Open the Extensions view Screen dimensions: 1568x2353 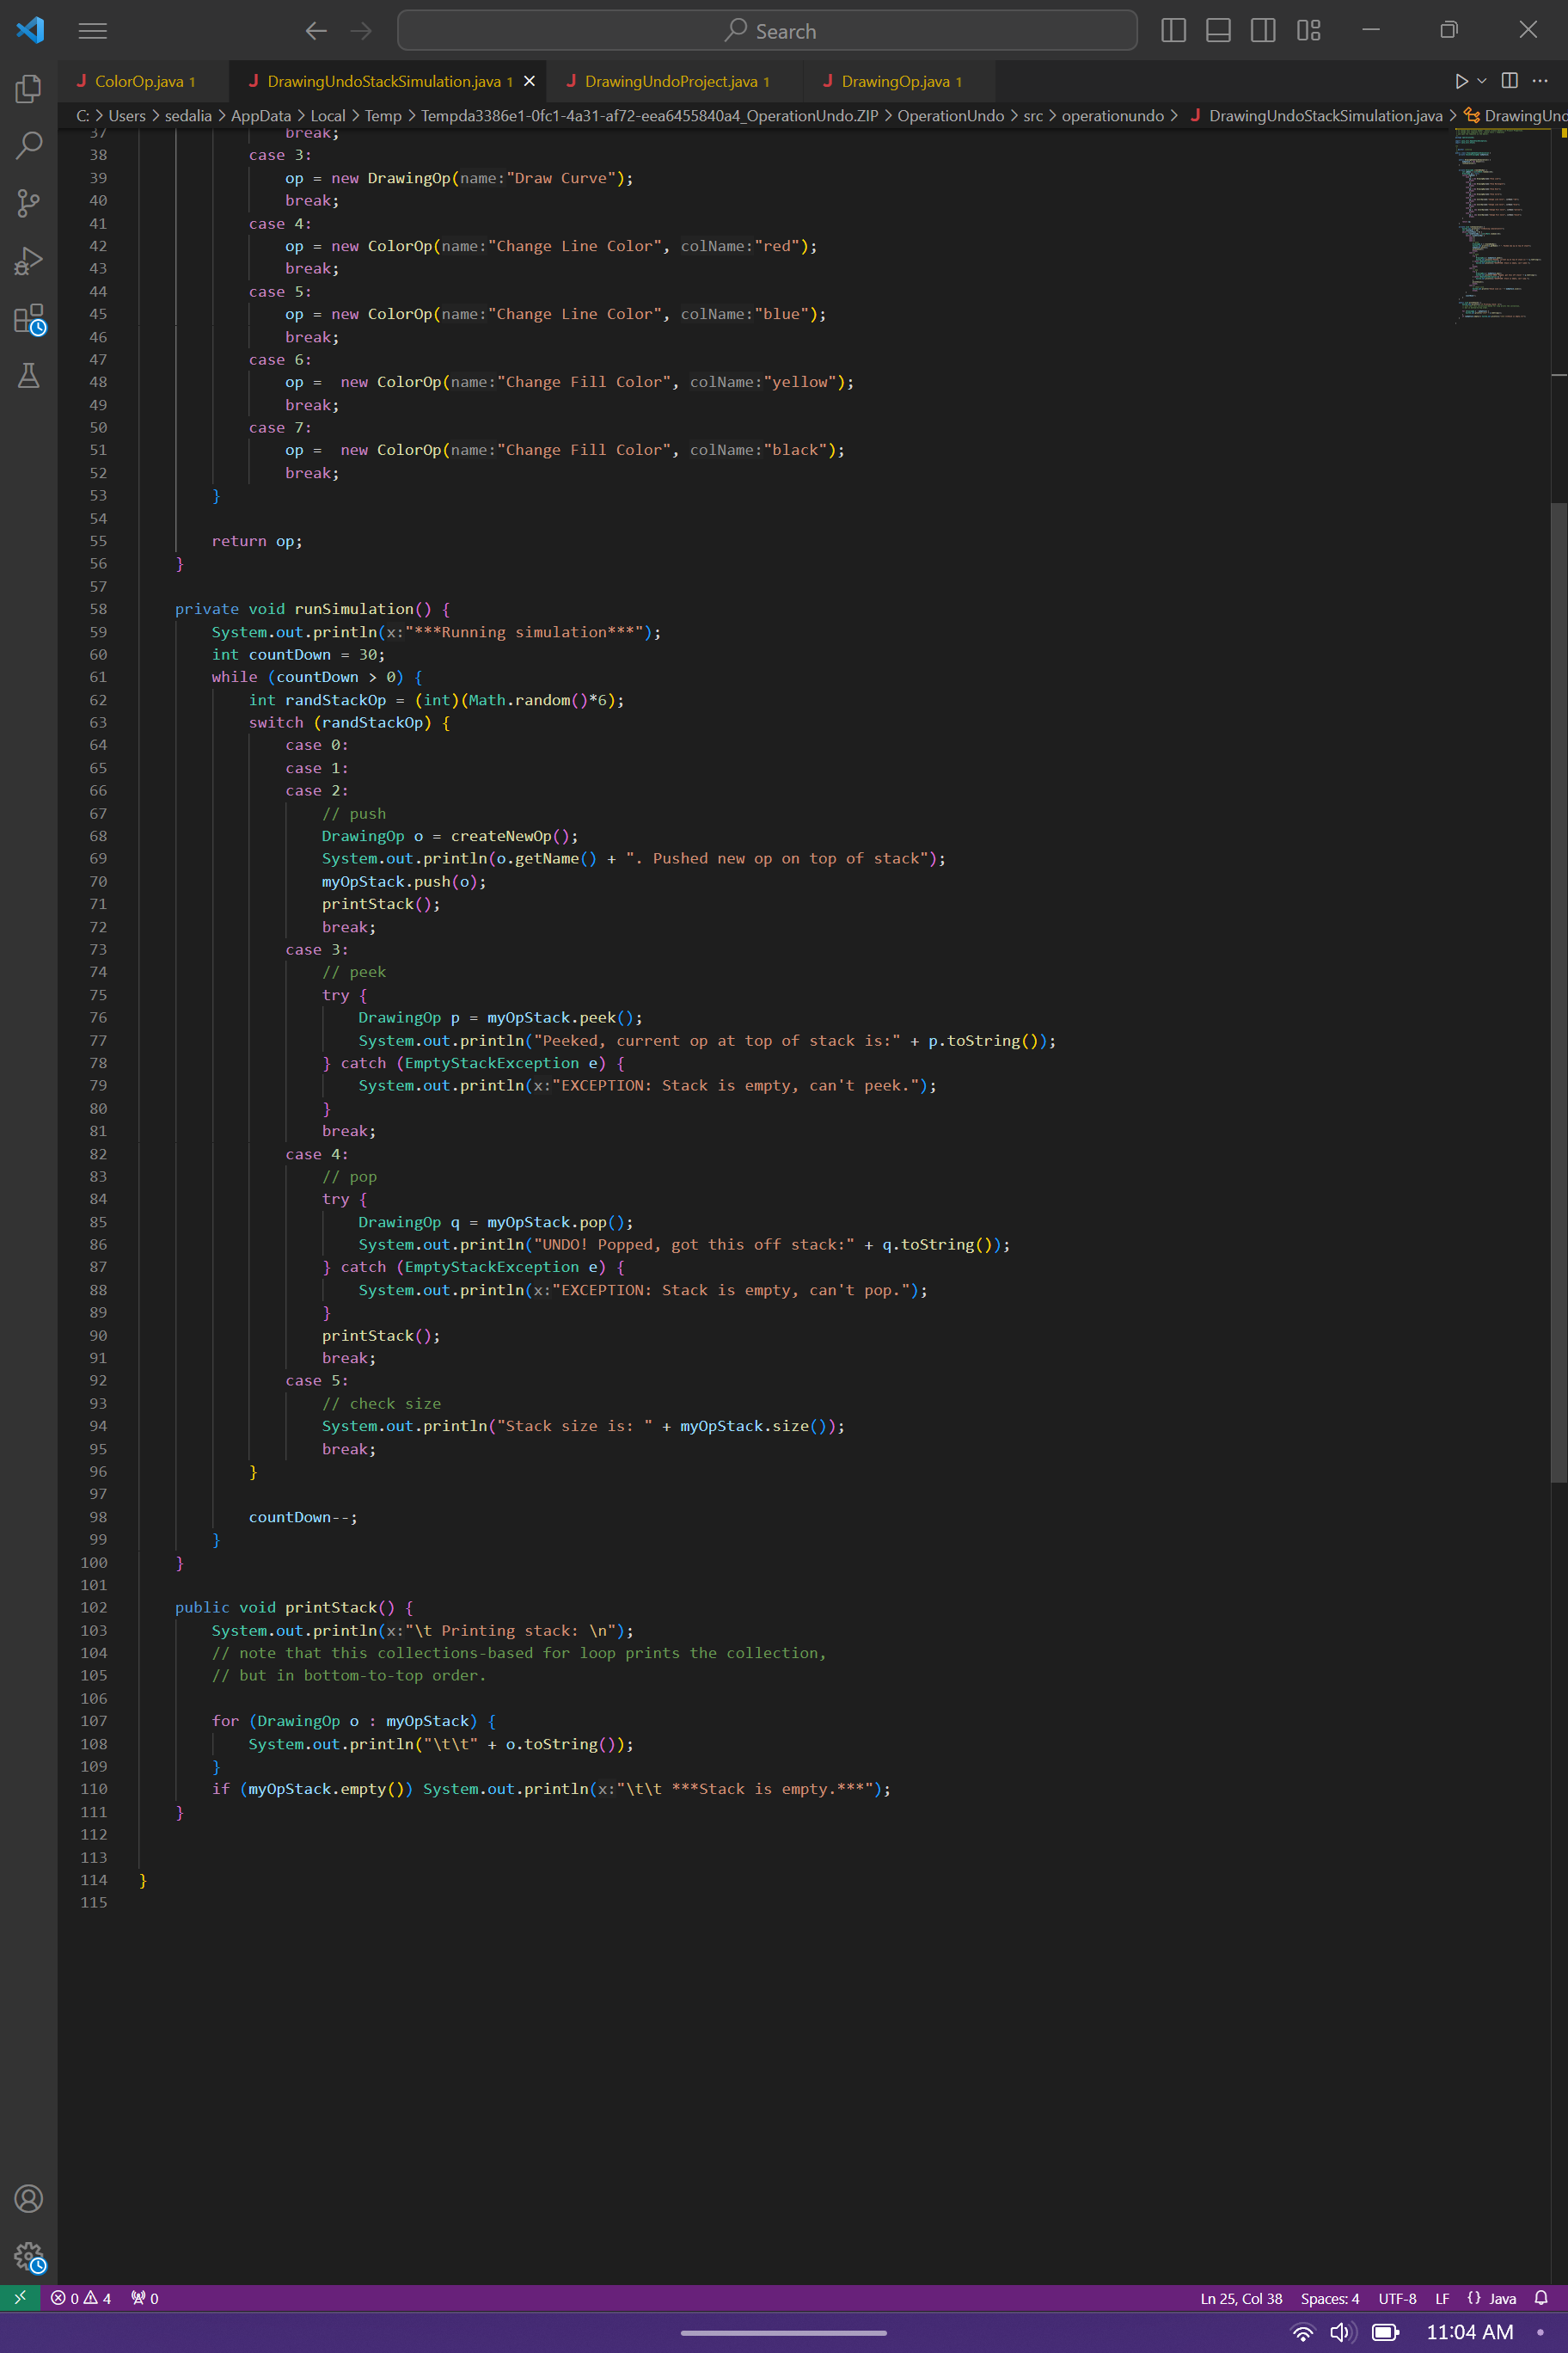pos(28,318)
